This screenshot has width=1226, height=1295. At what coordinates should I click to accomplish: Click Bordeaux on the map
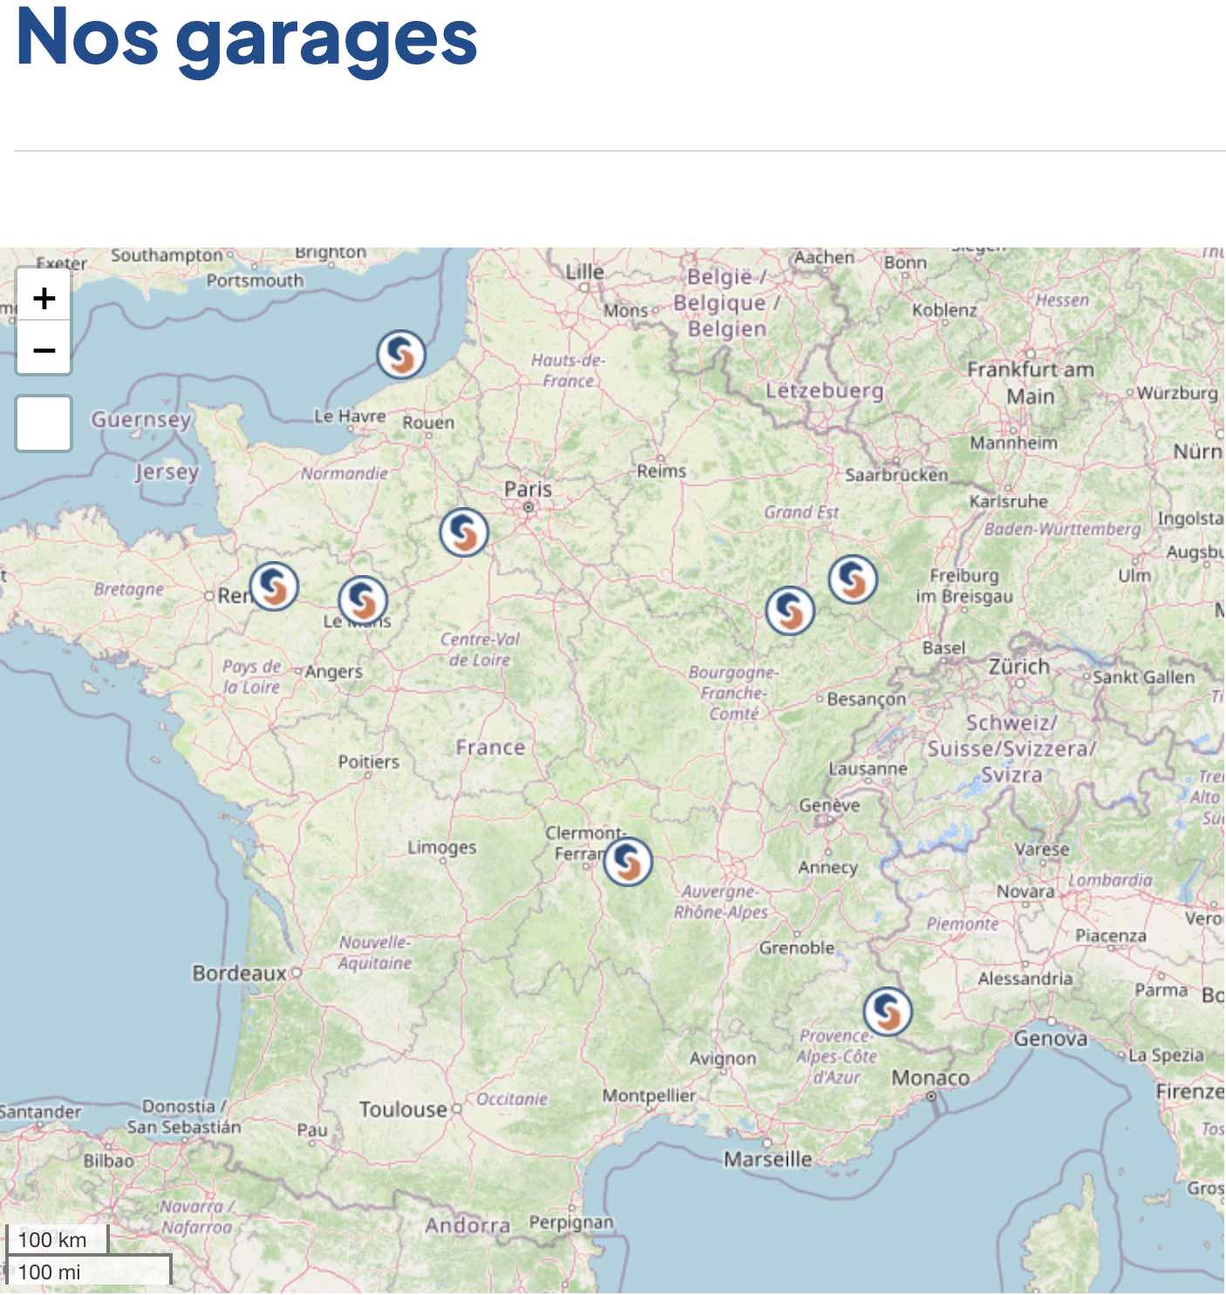239,973
